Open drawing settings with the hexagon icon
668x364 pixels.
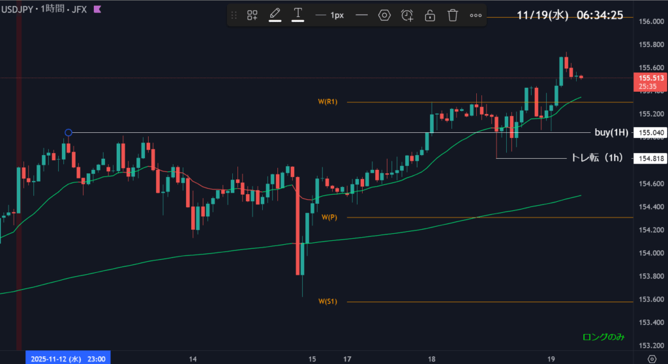pos(384,15)
